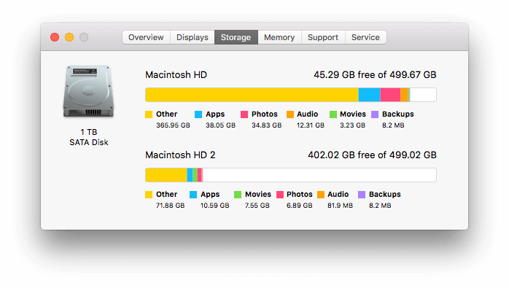Viewport: 509px width, 288px height.
Task: Click the white free space in Macintosh HD 2 bar
Action: tap(319, 175)
